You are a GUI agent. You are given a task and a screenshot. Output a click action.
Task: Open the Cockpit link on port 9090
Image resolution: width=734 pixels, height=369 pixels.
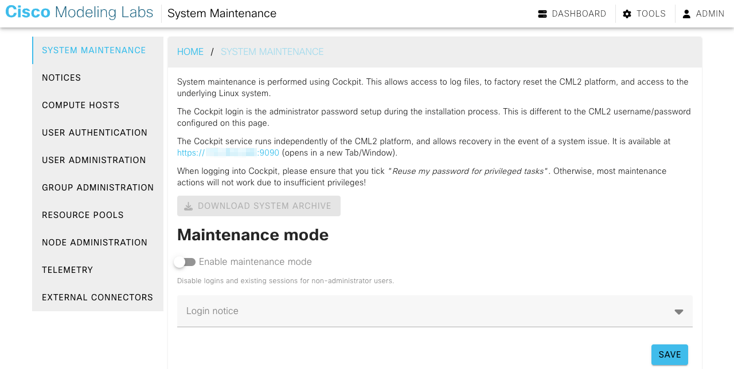click(x=228, y=153)
